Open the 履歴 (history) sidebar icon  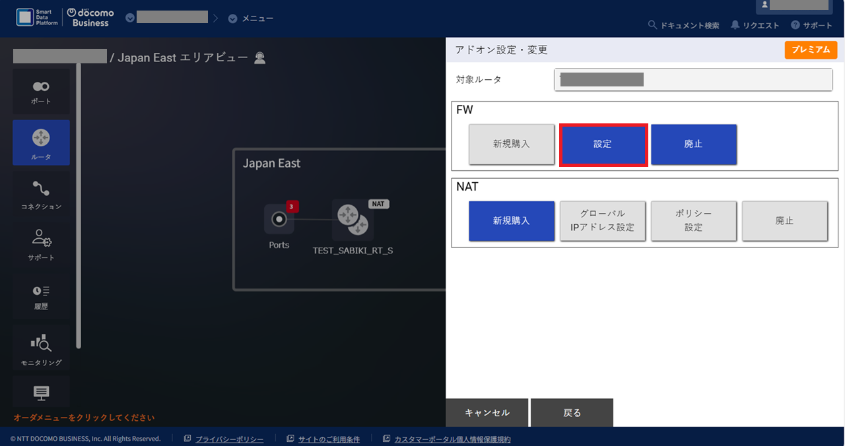(x=41, y=296)
